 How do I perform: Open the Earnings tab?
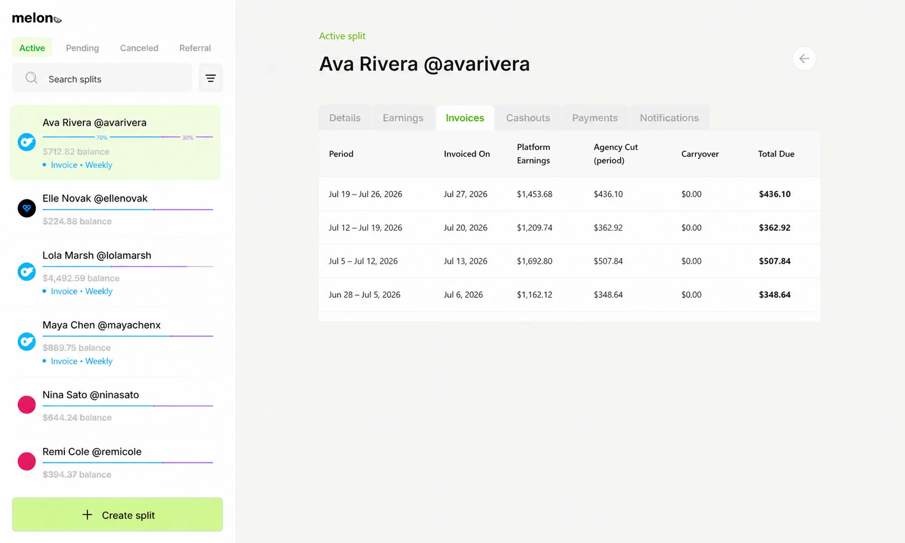pyautogui.click(x=403, y=118)
